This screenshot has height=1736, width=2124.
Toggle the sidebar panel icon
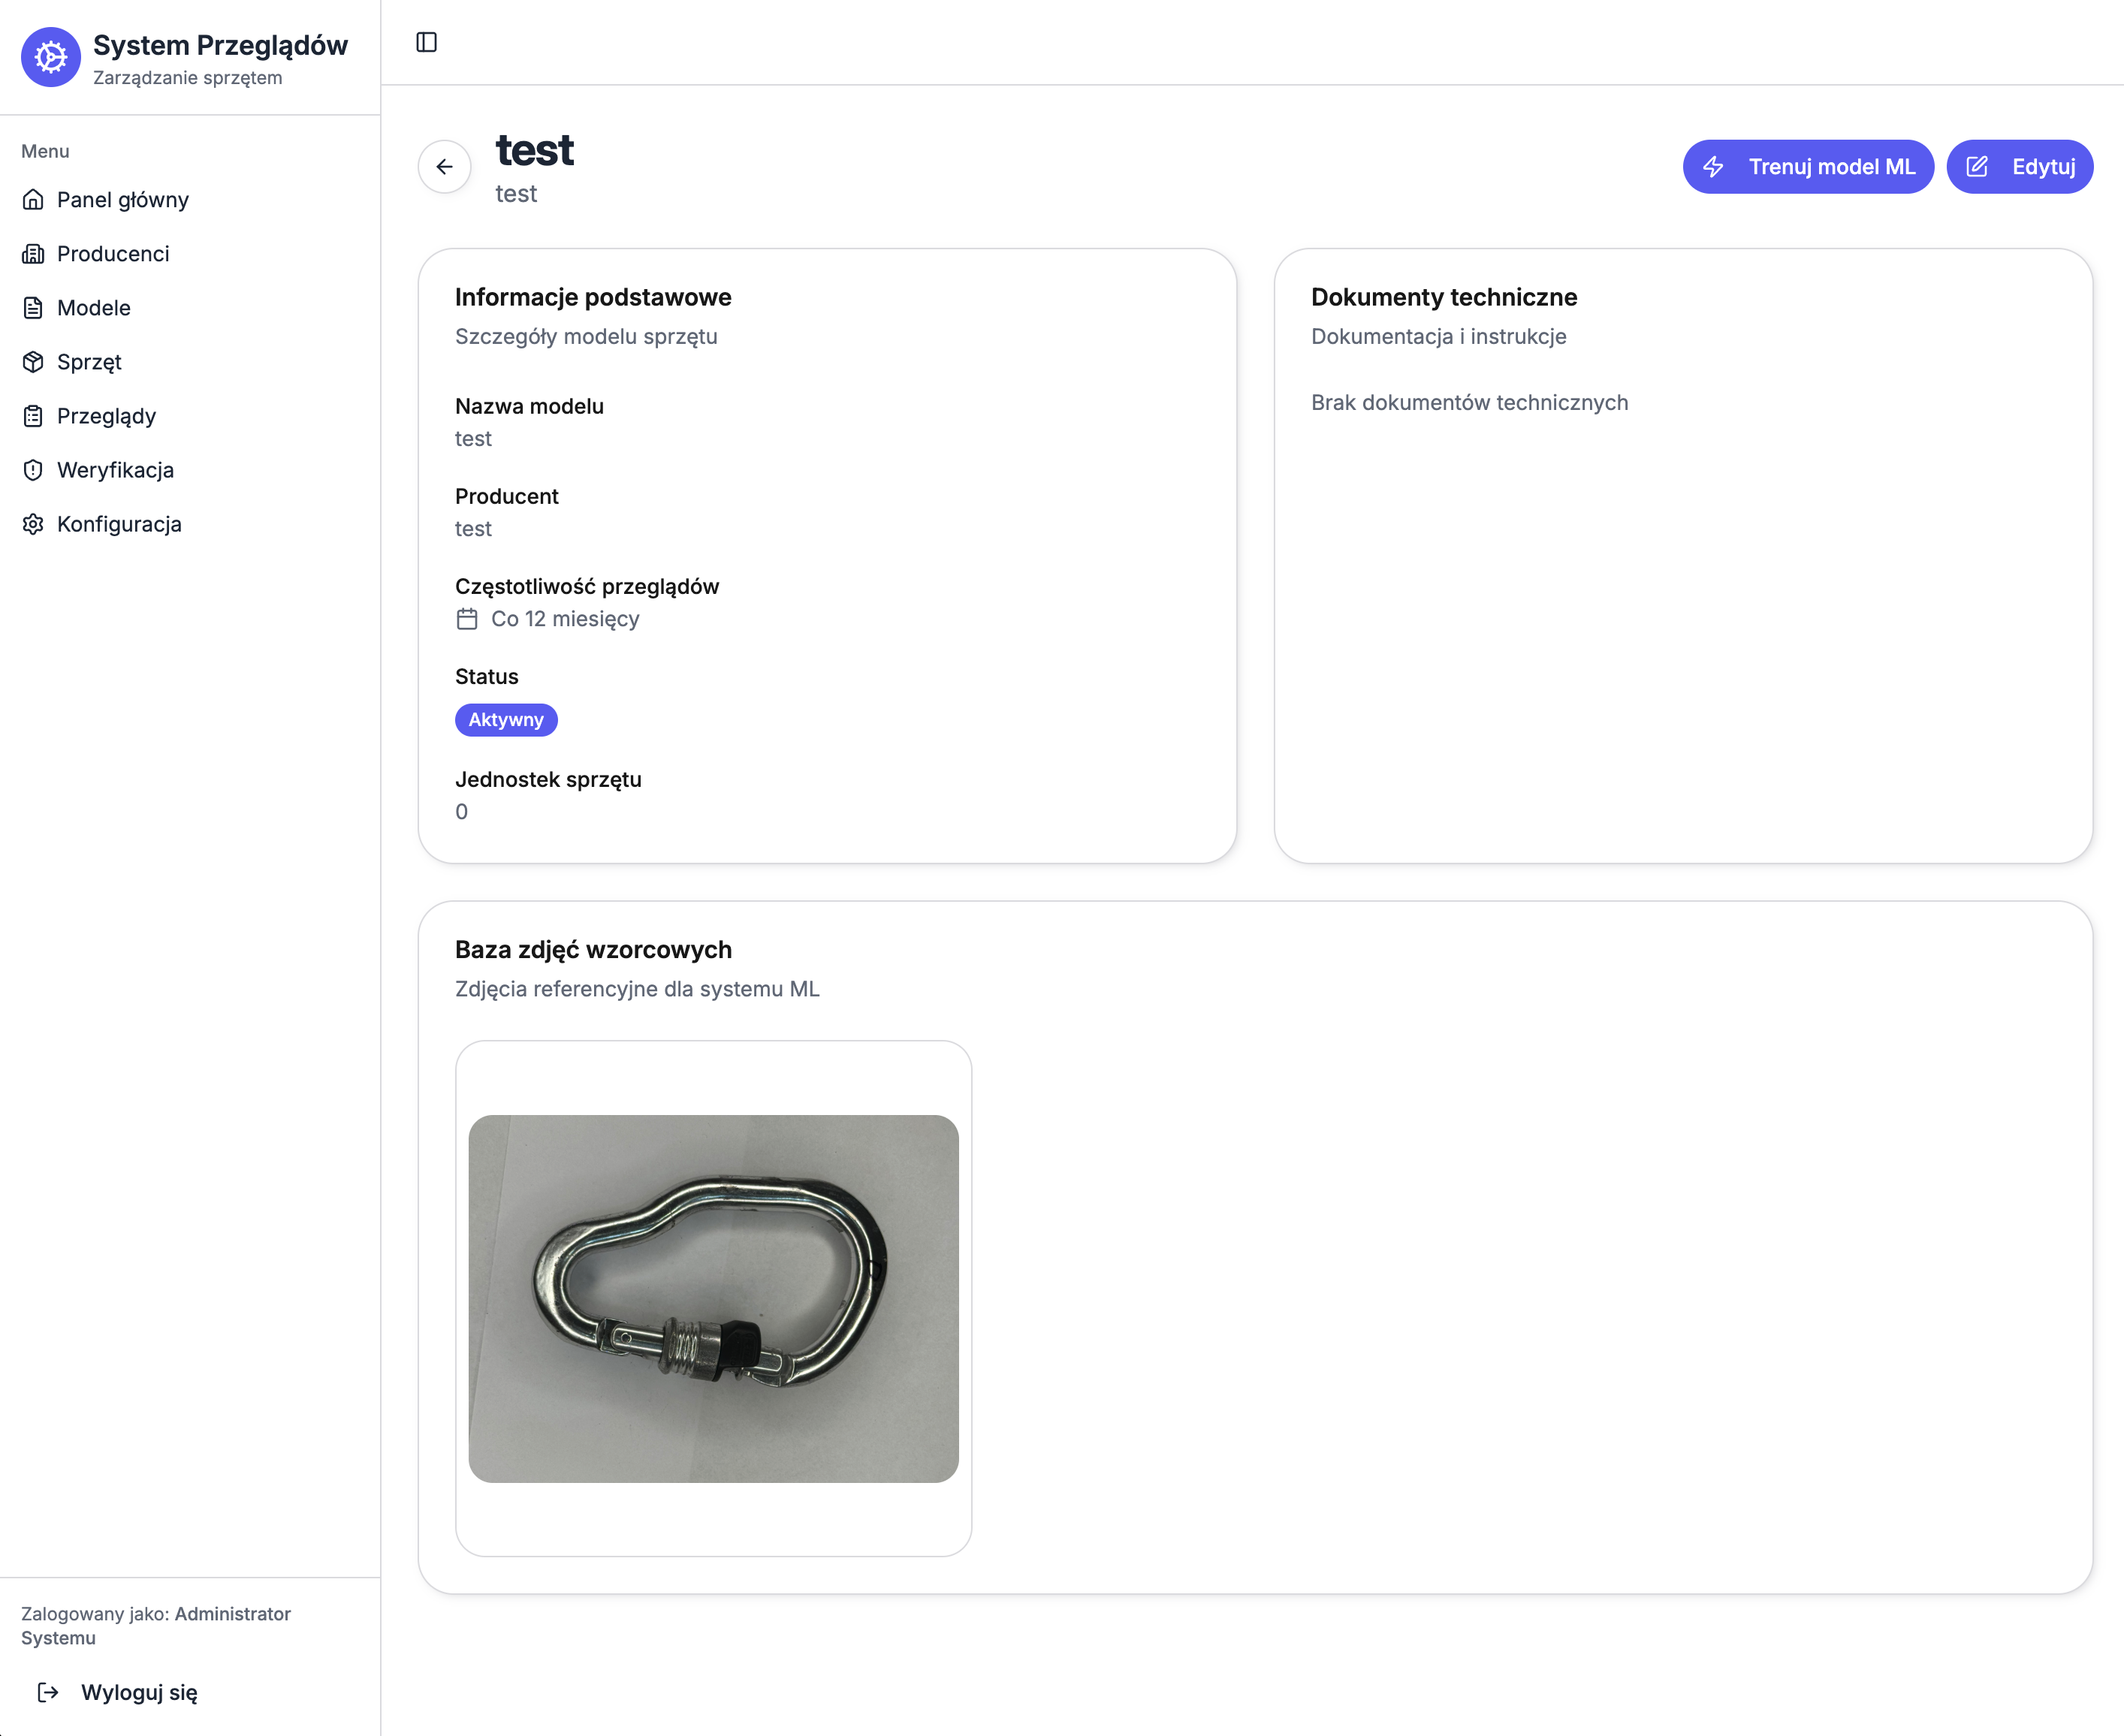426,42
